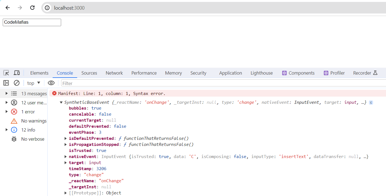
Task: Toggle the device toolbar icon
Action: [17, 73]
